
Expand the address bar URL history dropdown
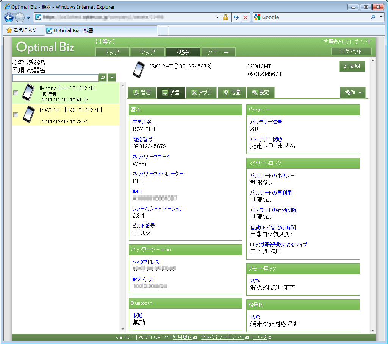click(217, 17)
